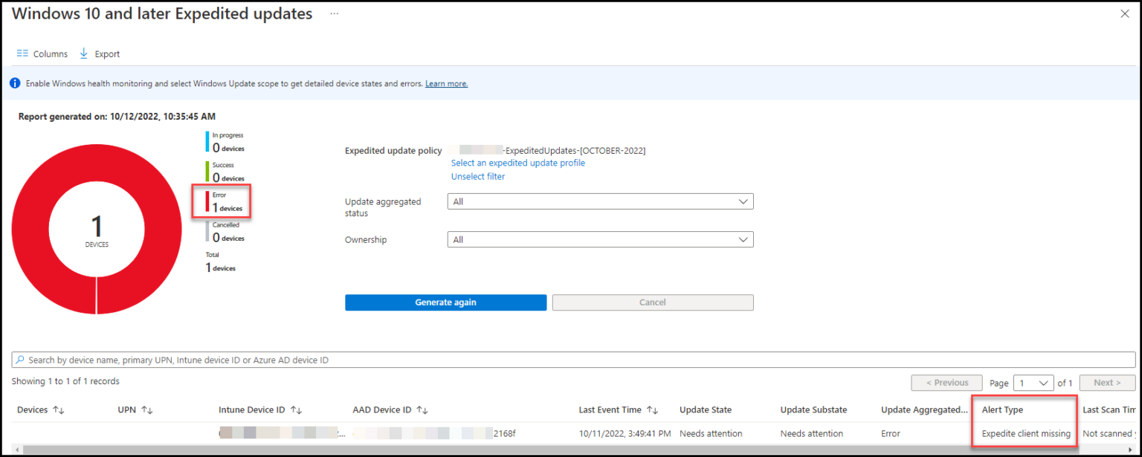Sort by Last Event Time
Viewport: 1142px width, 457px height.
(653, 409)
